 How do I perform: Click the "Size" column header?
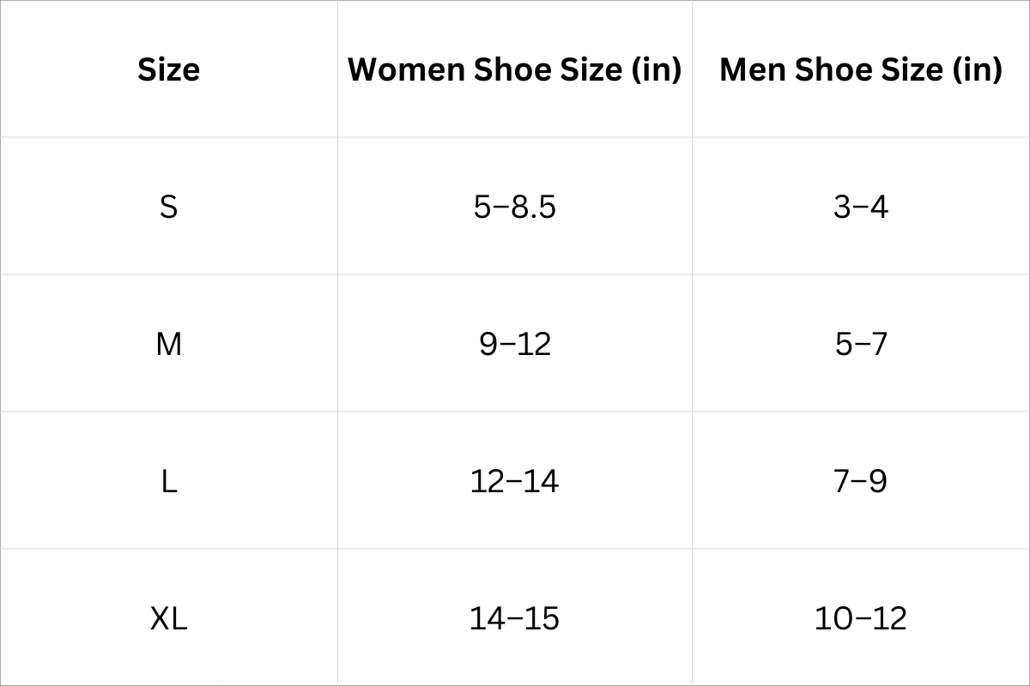click(x=168, y=69)
